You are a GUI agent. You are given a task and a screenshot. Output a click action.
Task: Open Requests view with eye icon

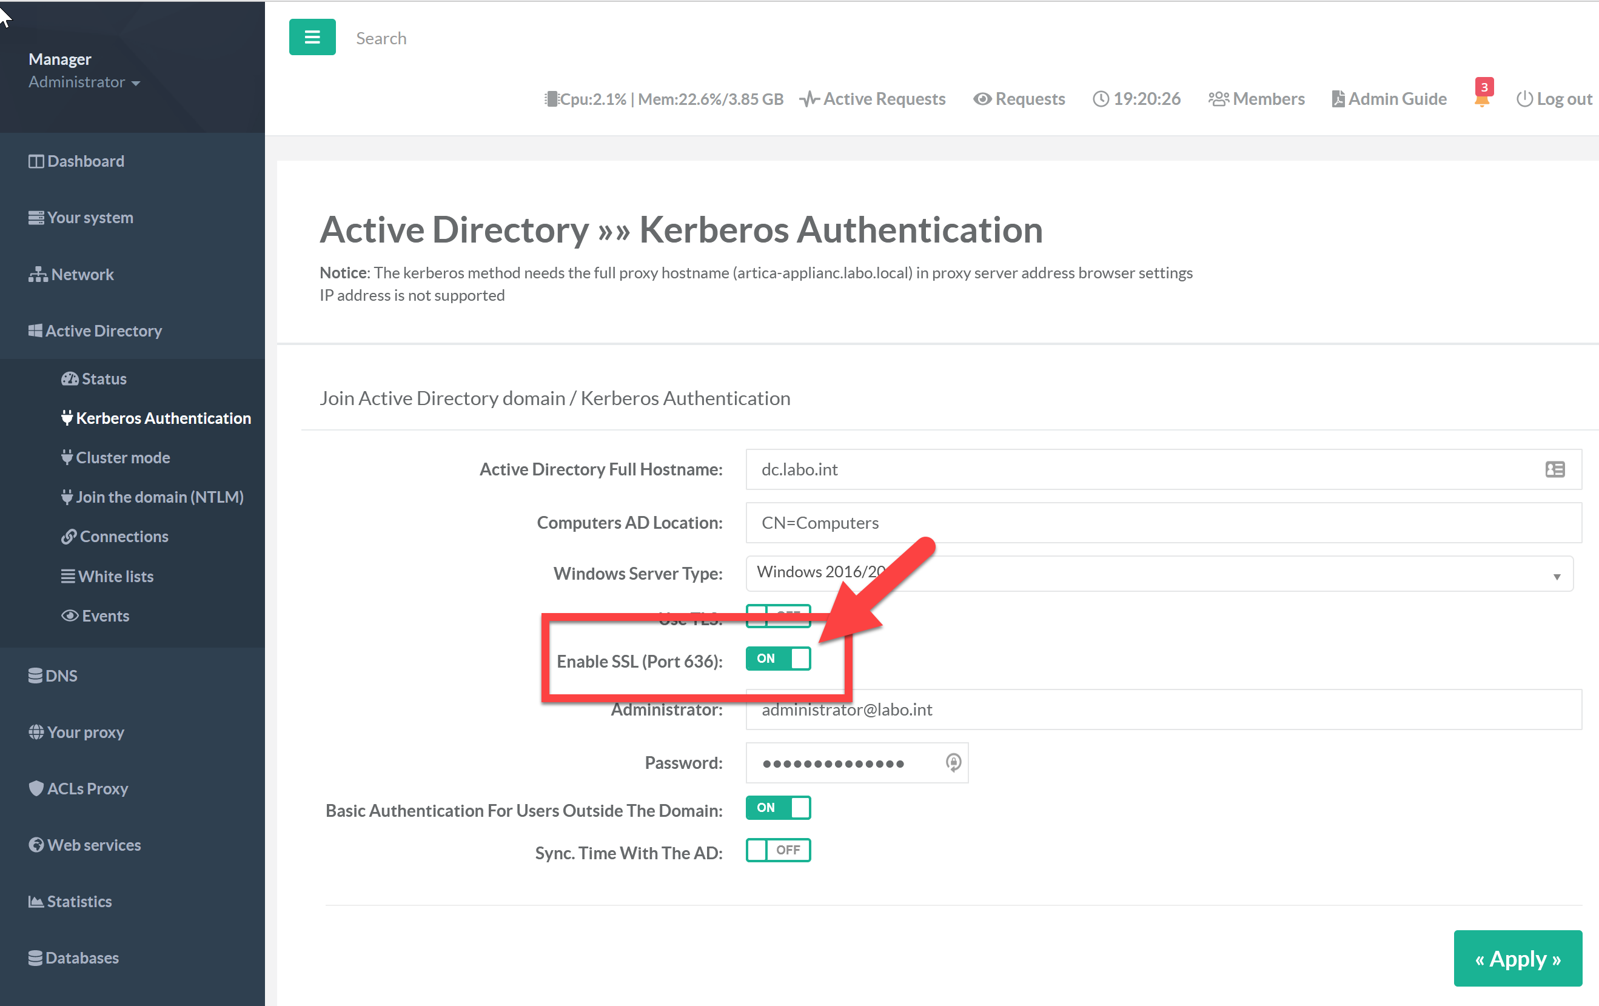[x=1019, y=99]
